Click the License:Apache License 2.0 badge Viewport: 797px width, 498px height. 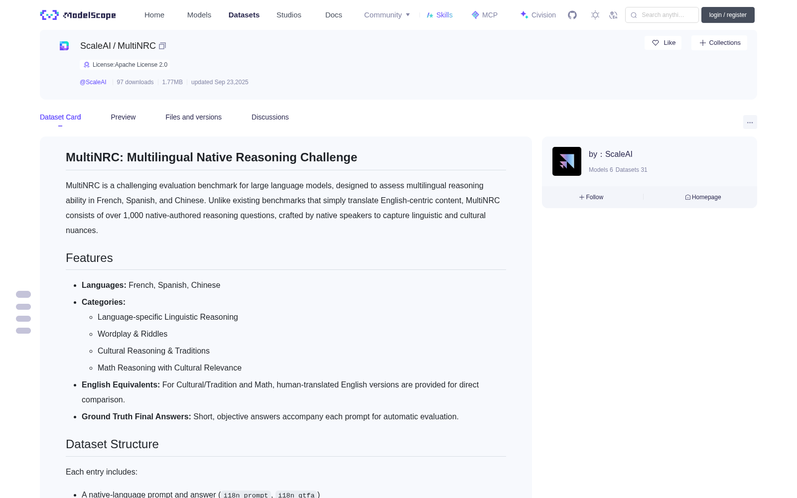[125, 65]
